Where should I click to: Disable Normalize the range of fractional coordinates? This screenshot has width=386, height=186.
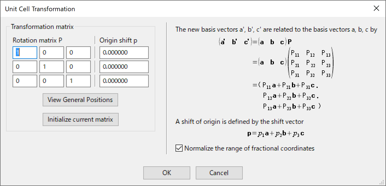[179, 148]
